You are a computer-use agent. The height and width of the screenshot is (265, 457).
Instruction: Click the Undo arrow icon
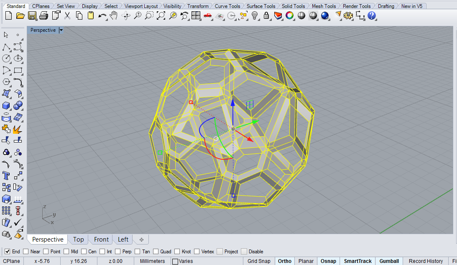pos(102,16)
